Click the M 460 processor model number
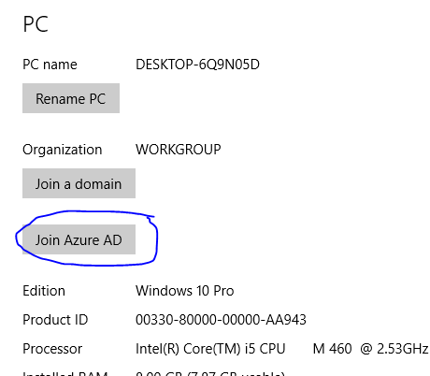This screenshot has height=376, width=430. click(332, 349)
